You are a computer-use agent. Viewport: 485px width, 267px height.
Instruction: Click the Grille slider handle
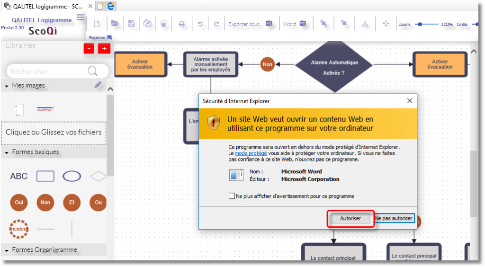(476, 24)
